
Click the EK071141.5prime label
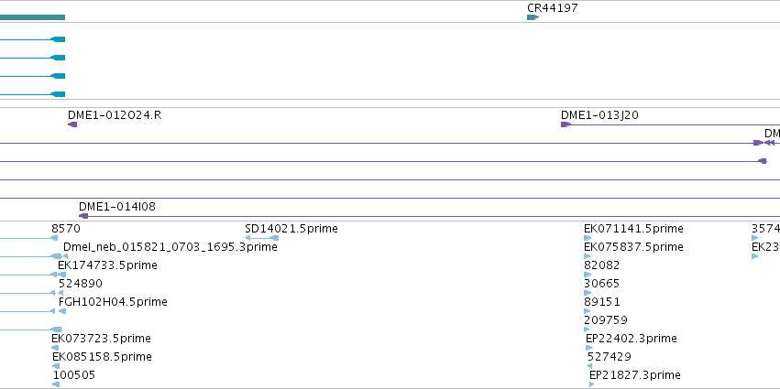633,229
